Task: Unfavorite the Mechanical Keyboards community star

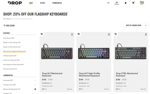Action: pos(35,89)
